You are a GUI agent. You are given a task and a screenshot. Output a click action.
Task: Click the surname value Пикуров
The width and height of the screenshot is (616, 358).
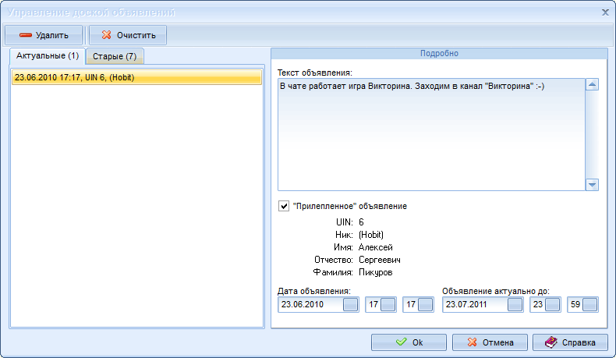click(376, 272)
